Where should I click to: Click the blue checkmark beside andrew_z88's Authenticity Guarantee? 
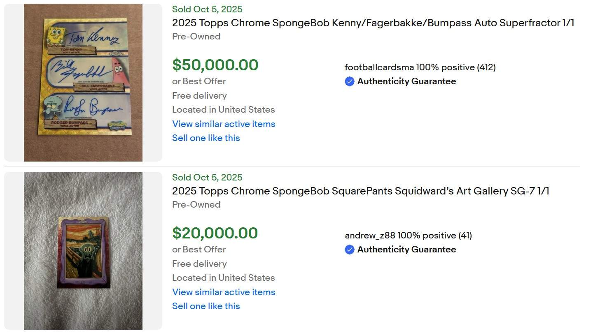[x=350, y=250]
